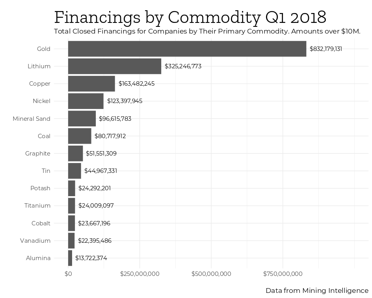Click the Nickel bar

(86, 101)
